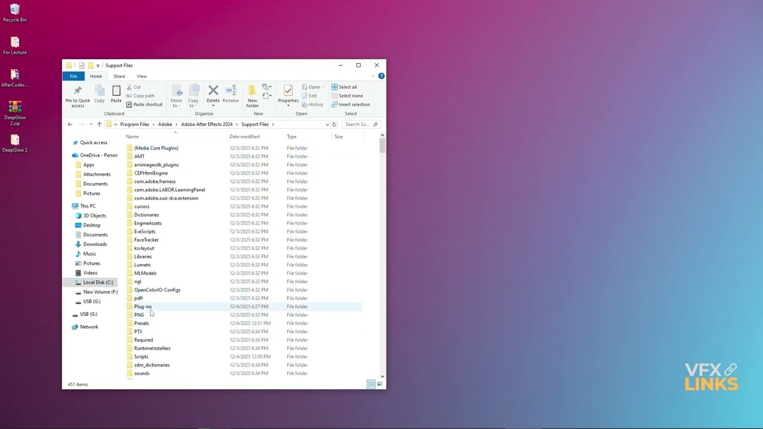The width and height of the screenshot is (763, 429).
Task: Select the DeepGlow 2.zip desktop icon
Action: click(x=15, y=113)
